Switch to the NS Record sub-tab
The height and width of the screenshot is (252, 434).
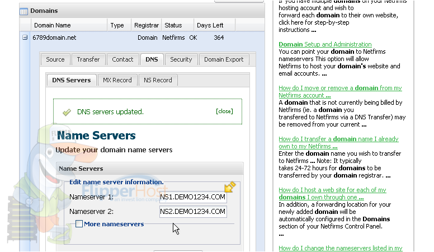coord(158,80)
